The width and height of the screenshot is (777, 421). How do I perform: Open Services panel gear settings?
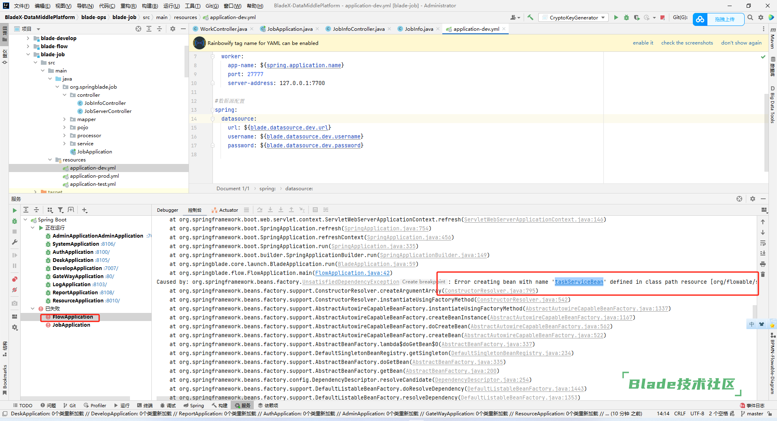click(x=753, y=199)
